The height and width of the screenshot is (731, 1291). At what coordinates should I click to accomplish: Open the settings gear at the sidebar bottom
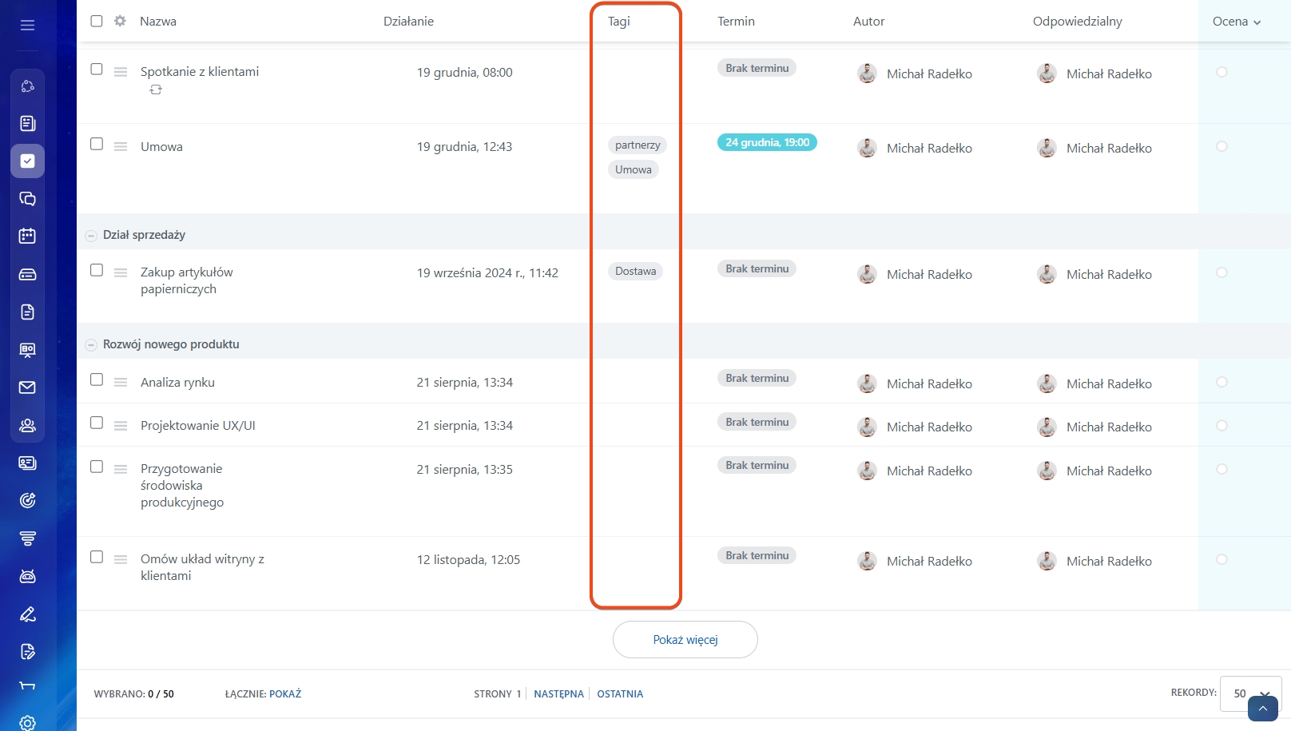coord(27,722)
